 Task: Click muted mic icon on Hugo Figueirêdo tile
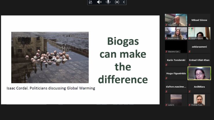coord(166,78)
